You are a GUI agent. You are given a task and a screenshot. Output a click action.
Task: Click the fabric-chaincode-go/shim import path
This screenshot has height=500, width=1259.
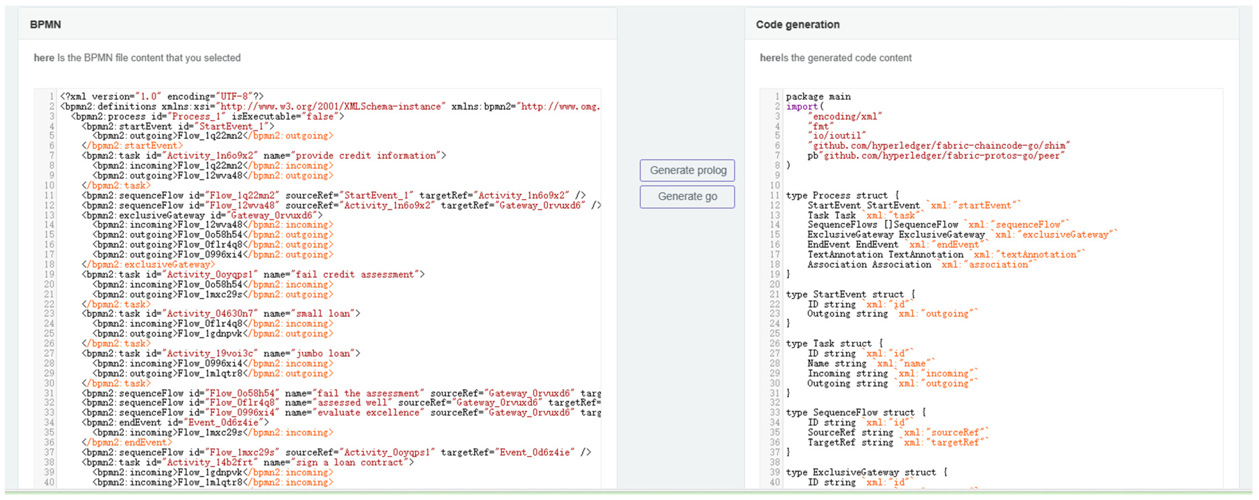point(938,145)
